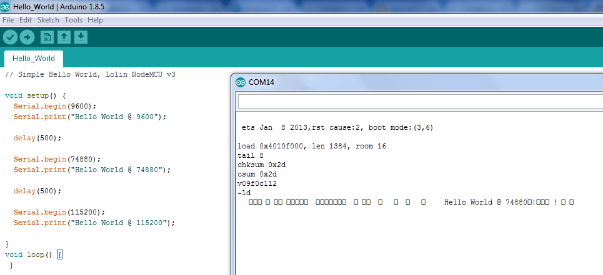Viewport: 603px width, 275px height.
Task: Click the 'Hello_World | Arduino 1.8.5' title text
Action: (59, 6)
